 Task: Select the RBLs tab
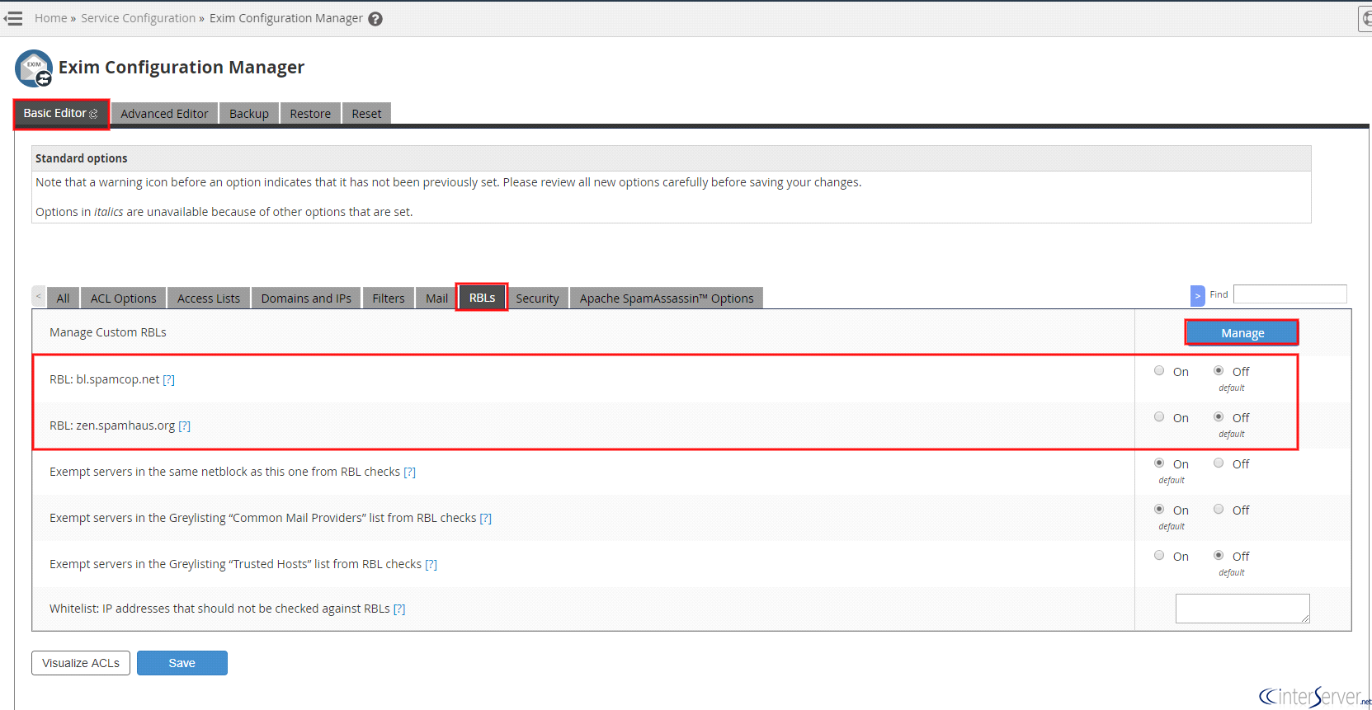click(482, 297)
